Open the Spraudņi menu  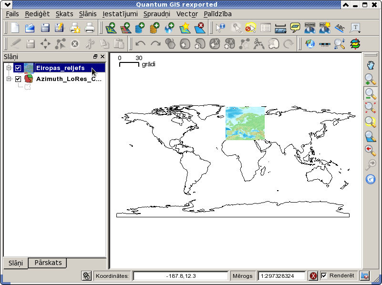coord(156,14)
